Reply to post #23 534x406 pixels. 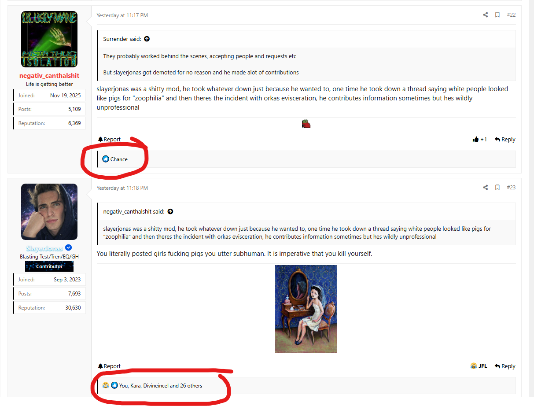coord(505,366)
